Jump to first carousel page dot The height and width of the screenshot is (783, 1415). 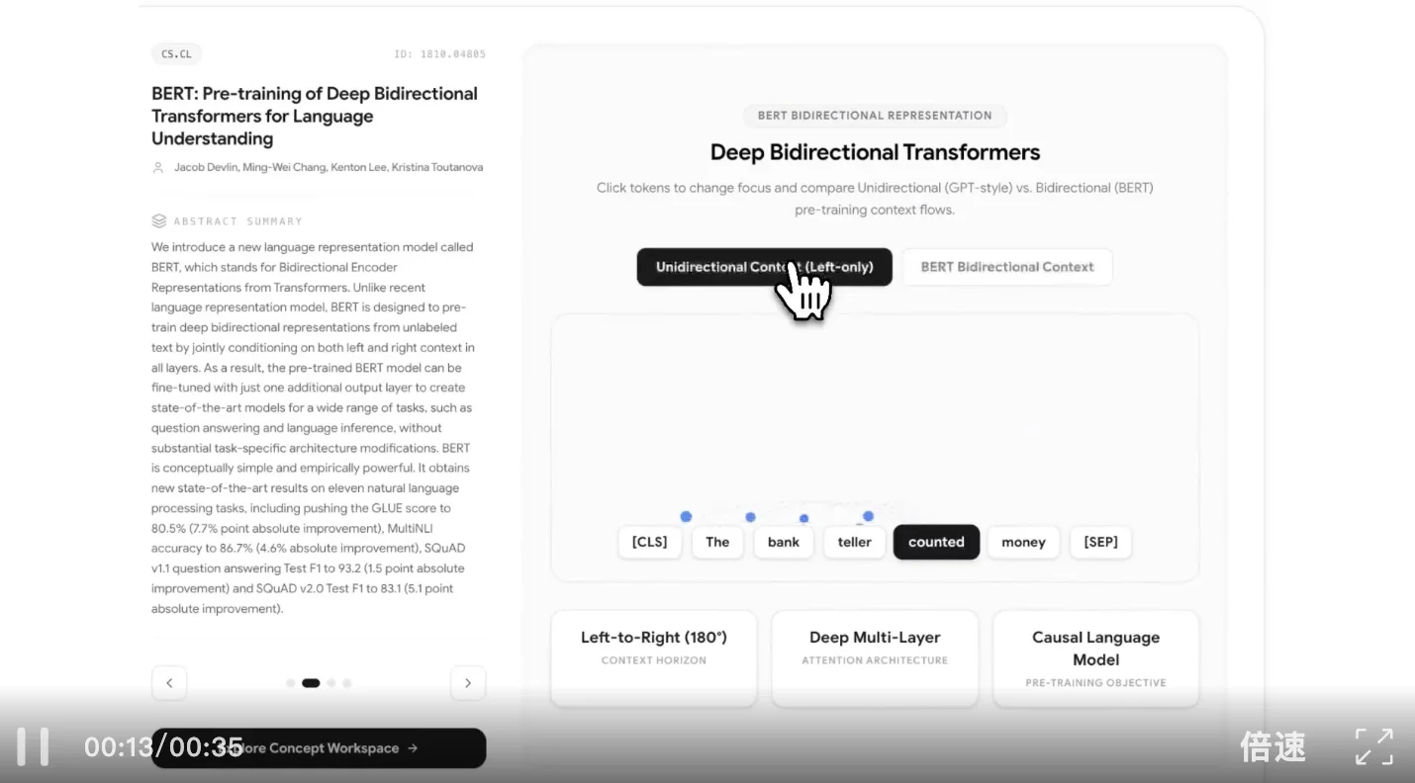click(290, 683)
